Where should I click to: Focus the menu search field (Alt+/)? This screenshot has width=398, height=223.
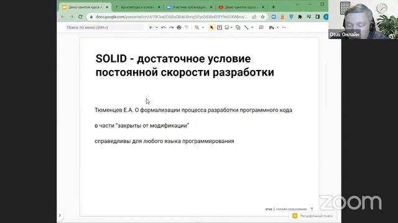104,27
